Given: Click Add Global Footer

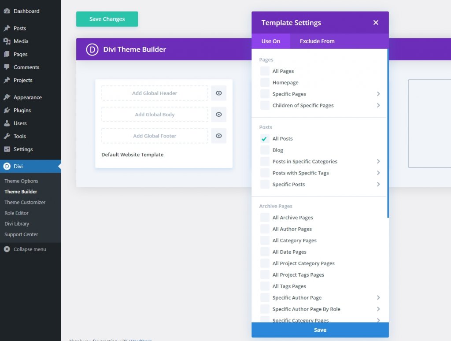Looking at the screenshot, I should 155,136.
